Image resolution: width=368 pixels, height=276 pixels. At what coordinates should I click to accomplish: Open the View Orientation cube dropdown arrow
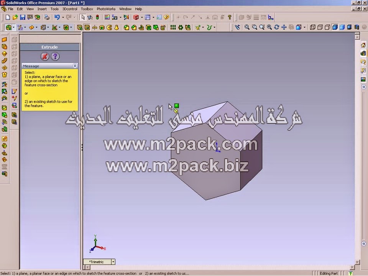pyautogui.click(x=305, y=28)
